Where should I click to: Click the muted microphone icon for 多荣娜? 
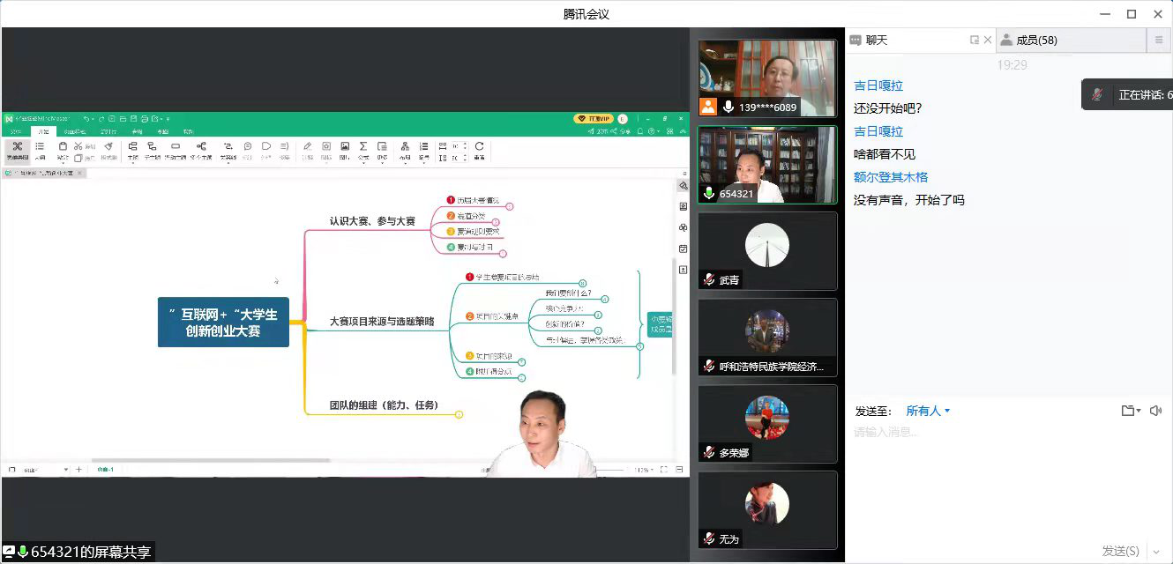point(709,452)
